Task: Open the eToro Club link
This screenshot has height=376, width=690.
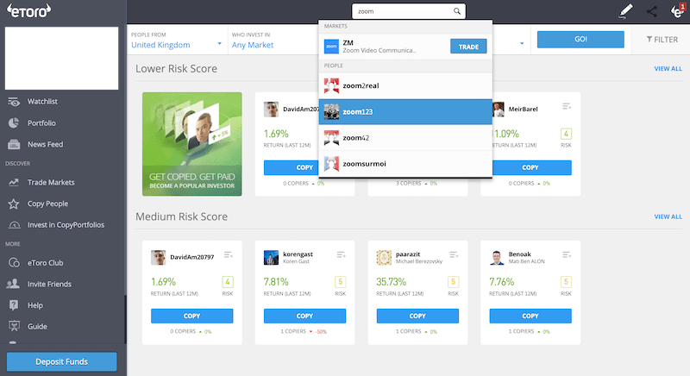Action: [46, 263]
